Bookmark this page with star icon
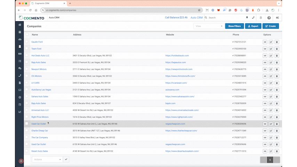This screenshot has height=167, width=297. pos(199,10)
